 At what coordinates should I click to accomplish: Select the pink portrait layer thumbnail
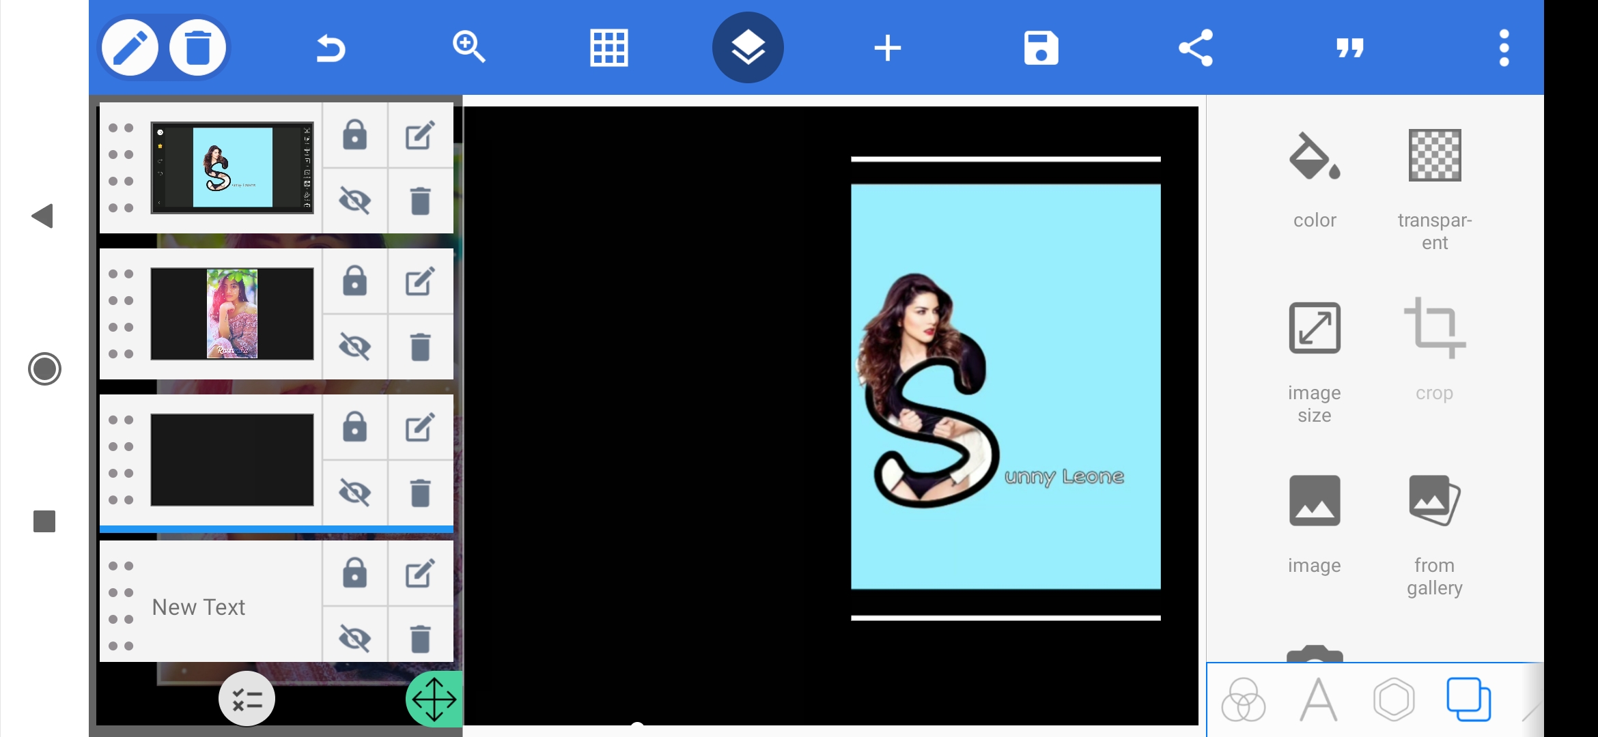(x=232, y=314)
